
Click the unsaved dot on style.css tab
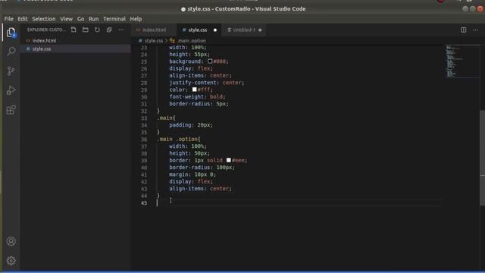[x=215, y=30]
